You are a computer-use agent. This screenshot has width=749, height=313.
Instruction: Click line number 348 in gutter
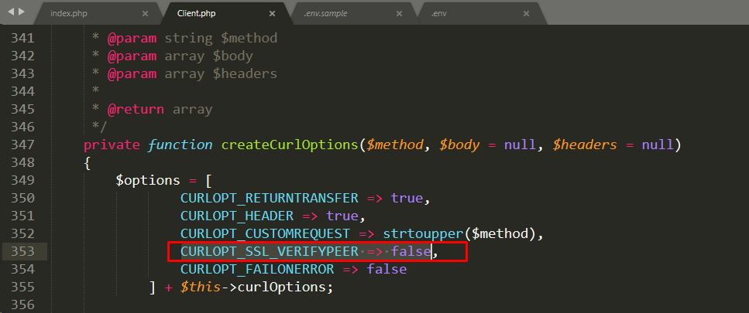pos(22,162)
